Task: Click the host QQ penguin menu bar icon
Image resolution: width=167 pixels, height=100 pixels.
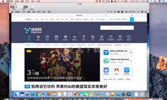Action: click(x=112, y=1)
